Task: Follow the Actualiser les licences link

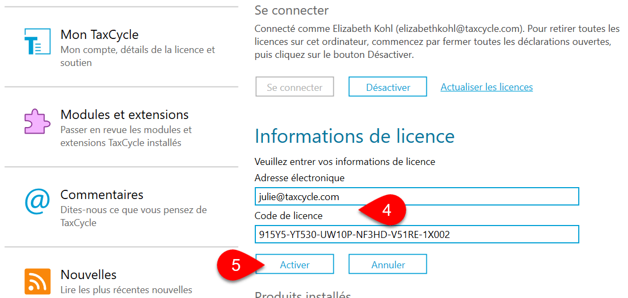Action: click(x=487, y=87)
